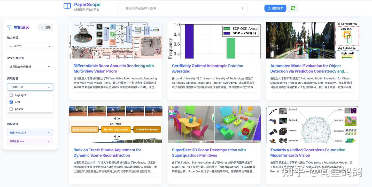The image size is (372, 187).
Task: Click the green WeChat icon next to 提交论文
Action: pyautogui.click(x=293, y=8)
